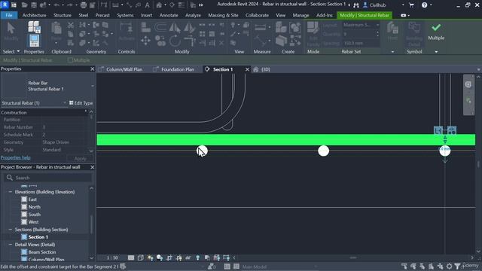
Task: Switch to the Annotate ribbon tab
Action: coord(169,15)
